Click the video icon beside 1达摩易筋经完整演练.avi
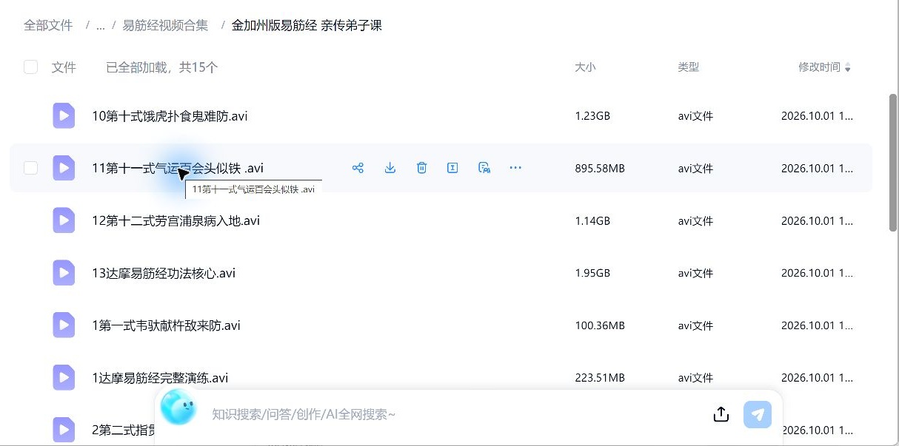Screen dimensions: 899x446 [x=64, y=378]
